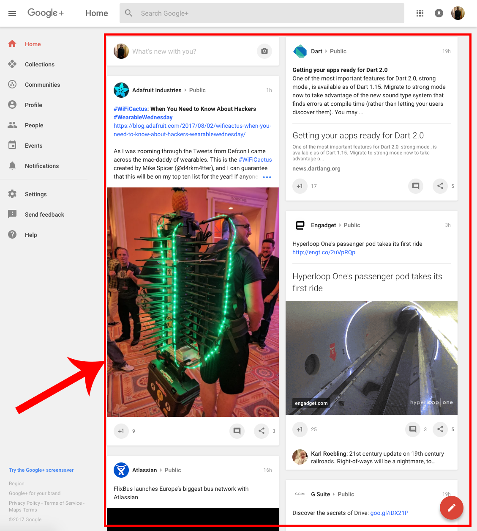
Task: Open the notifications bell in header
Action: (439, 13)
